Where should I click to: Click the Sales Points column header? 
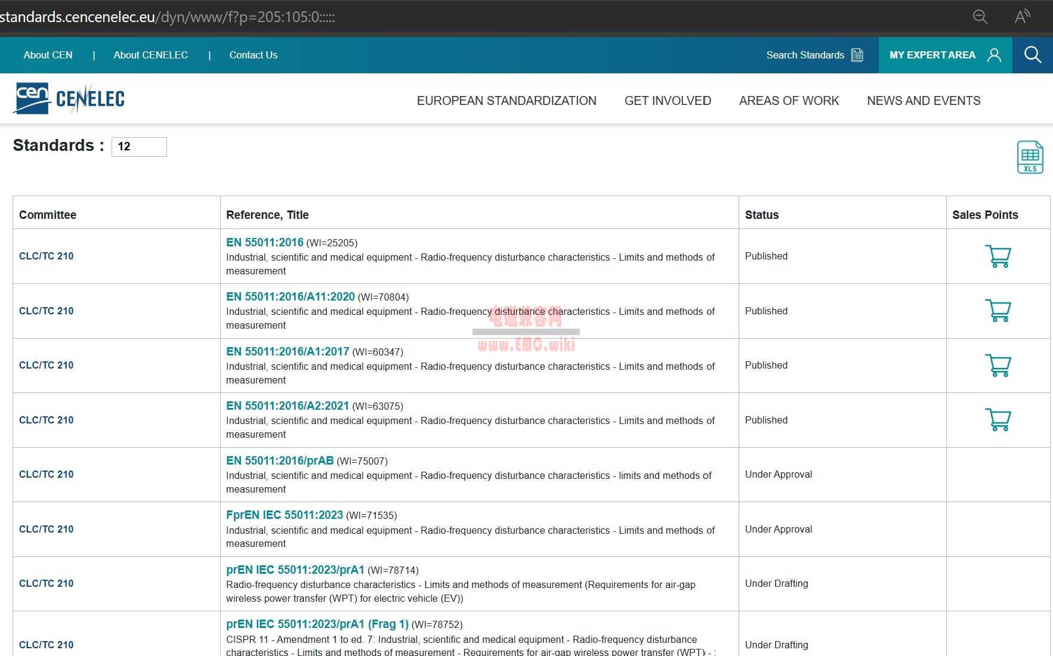point(985,215)
